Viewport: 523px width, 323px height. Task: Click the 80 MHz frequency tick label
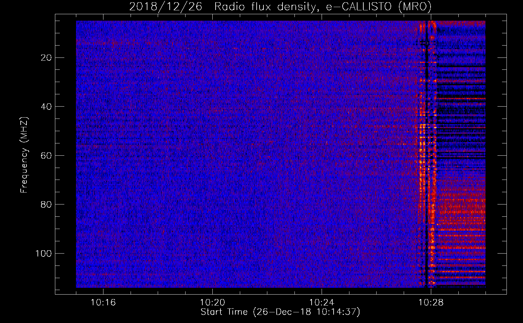pos(46,204)
